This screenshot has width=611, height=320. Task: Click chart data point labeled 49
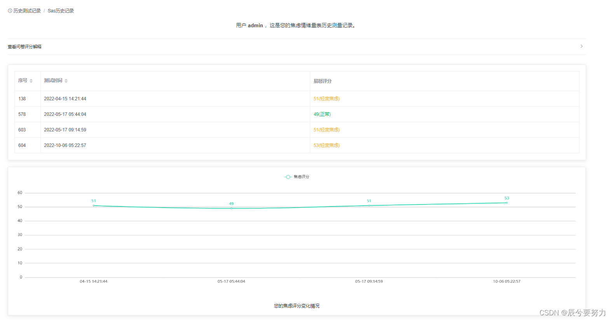pos(231,208)
